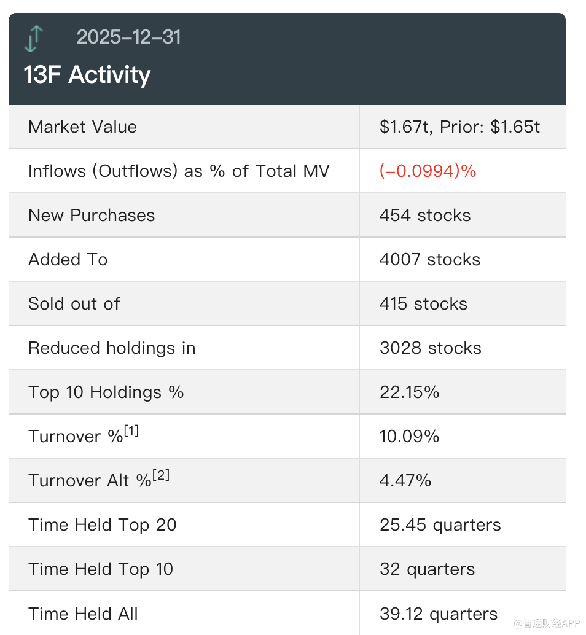Click the 3028 stocks reduced holdings value
This screenshot has width=586, height=635.
pos(430,348)
